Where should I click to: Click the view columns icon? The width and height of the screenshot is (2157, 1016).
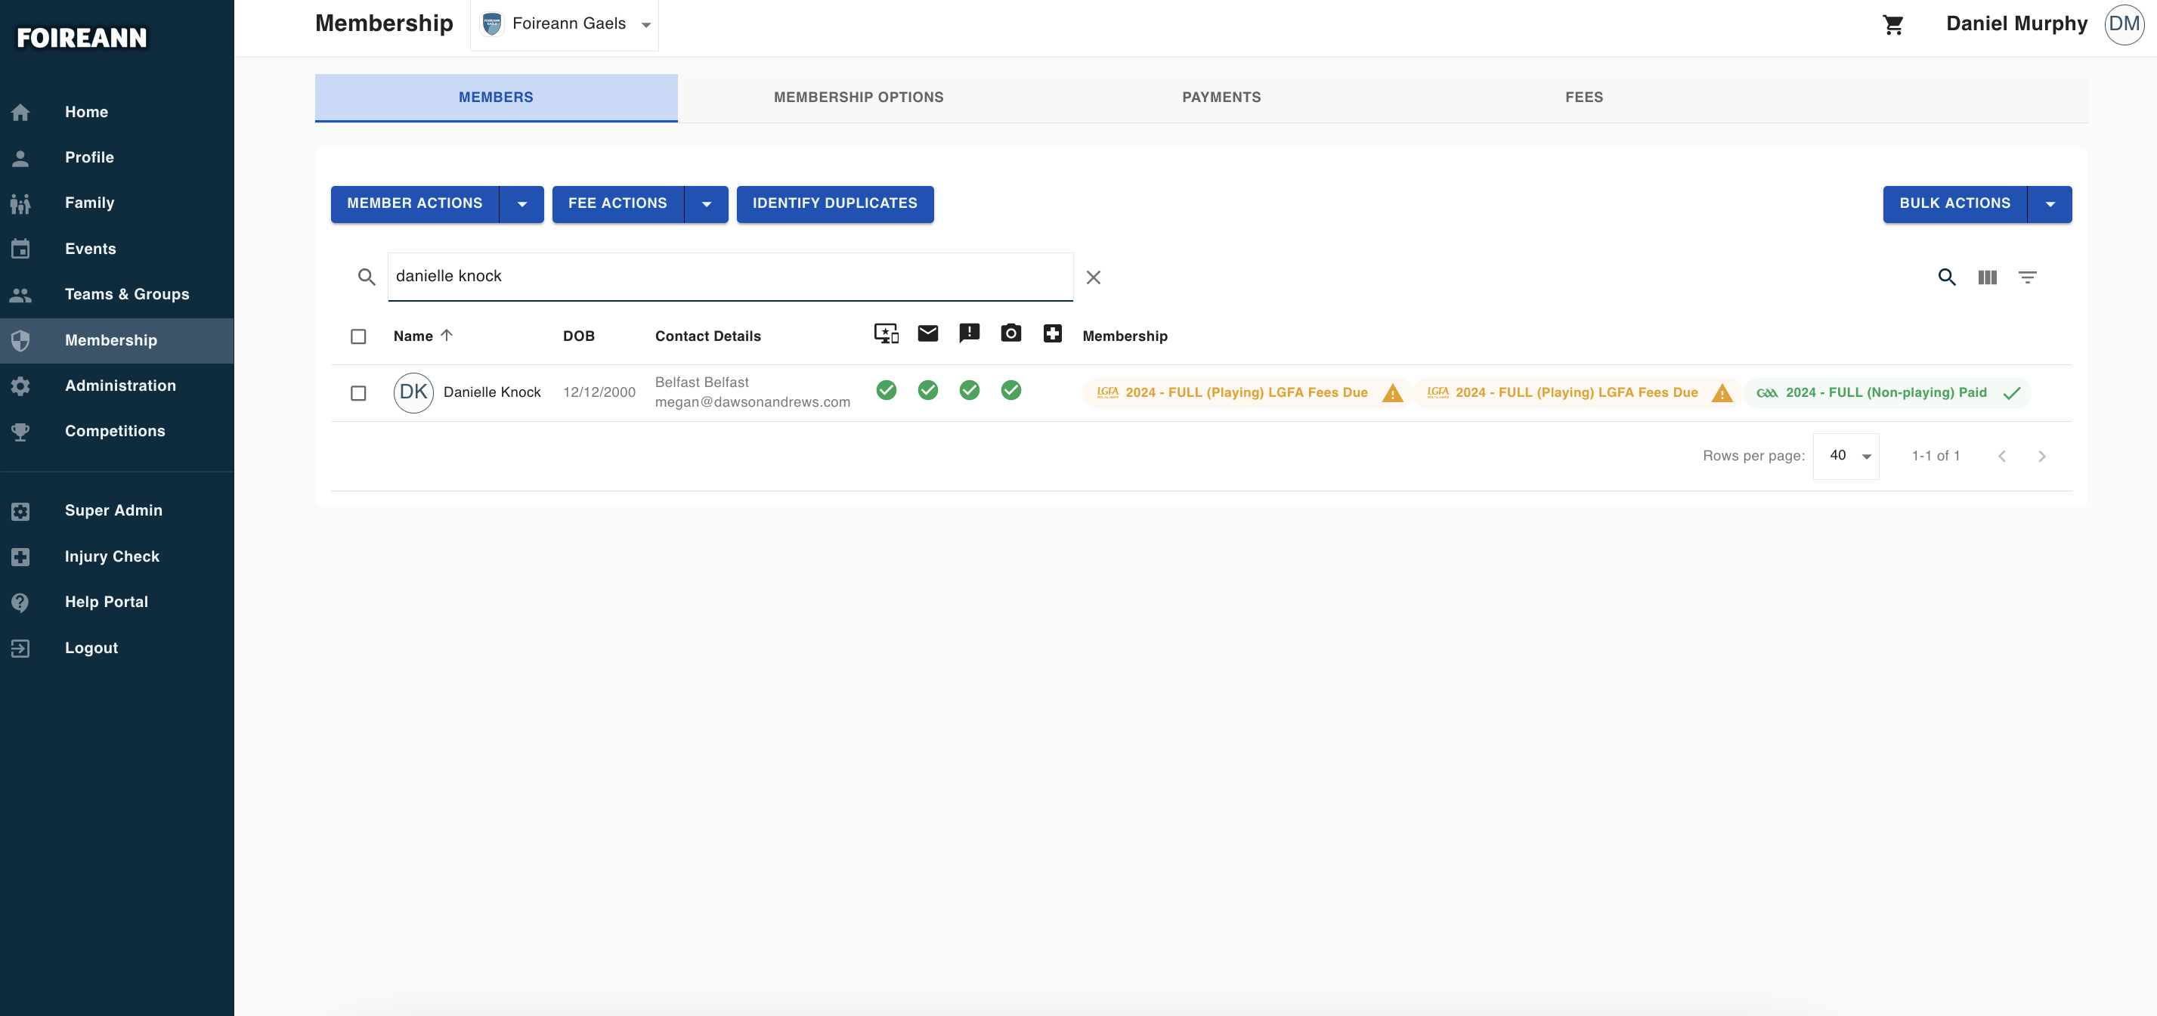tap(1987, 277)
